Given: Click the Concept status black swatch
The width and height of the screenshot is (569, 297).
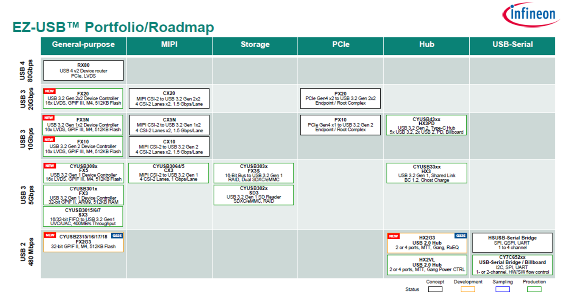Looking at the screenshot, I should pyautogui.click(x=435, y=289).
